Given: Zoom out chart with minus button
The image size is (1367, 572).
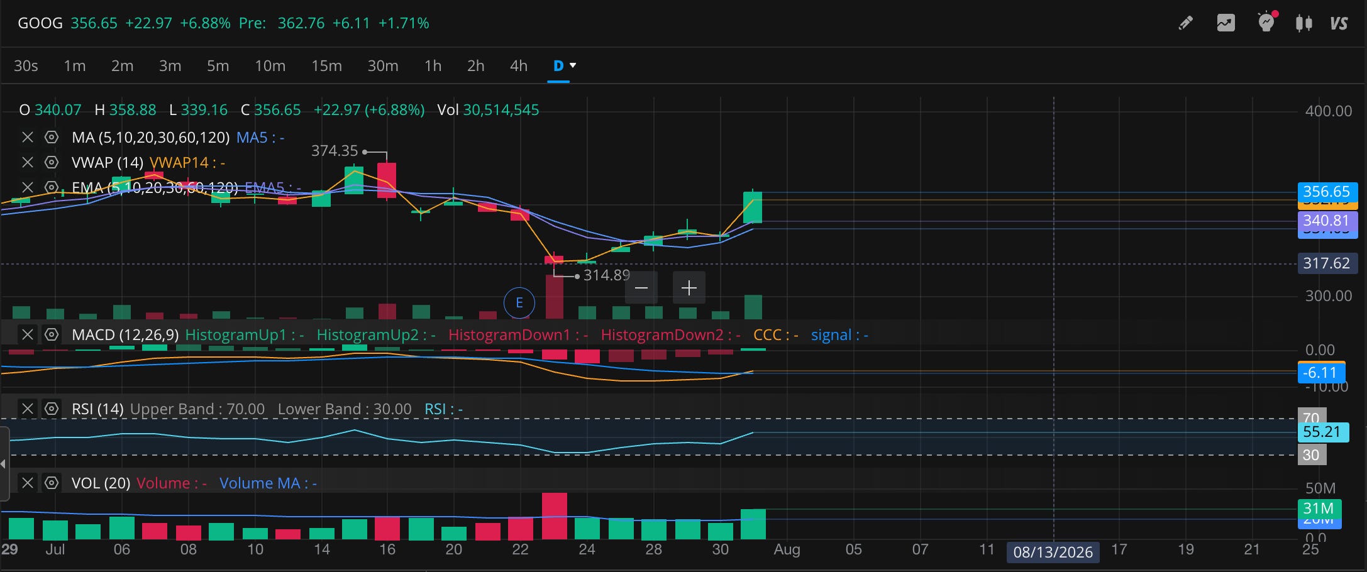Looking at the screenshot, I should tap(641, 288).
